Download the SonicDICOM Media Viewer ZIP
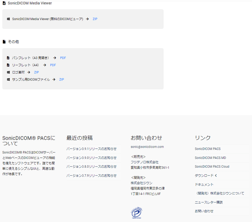This screenshot has width=252, height=222. pyautogui.click(x=95, y=19)
